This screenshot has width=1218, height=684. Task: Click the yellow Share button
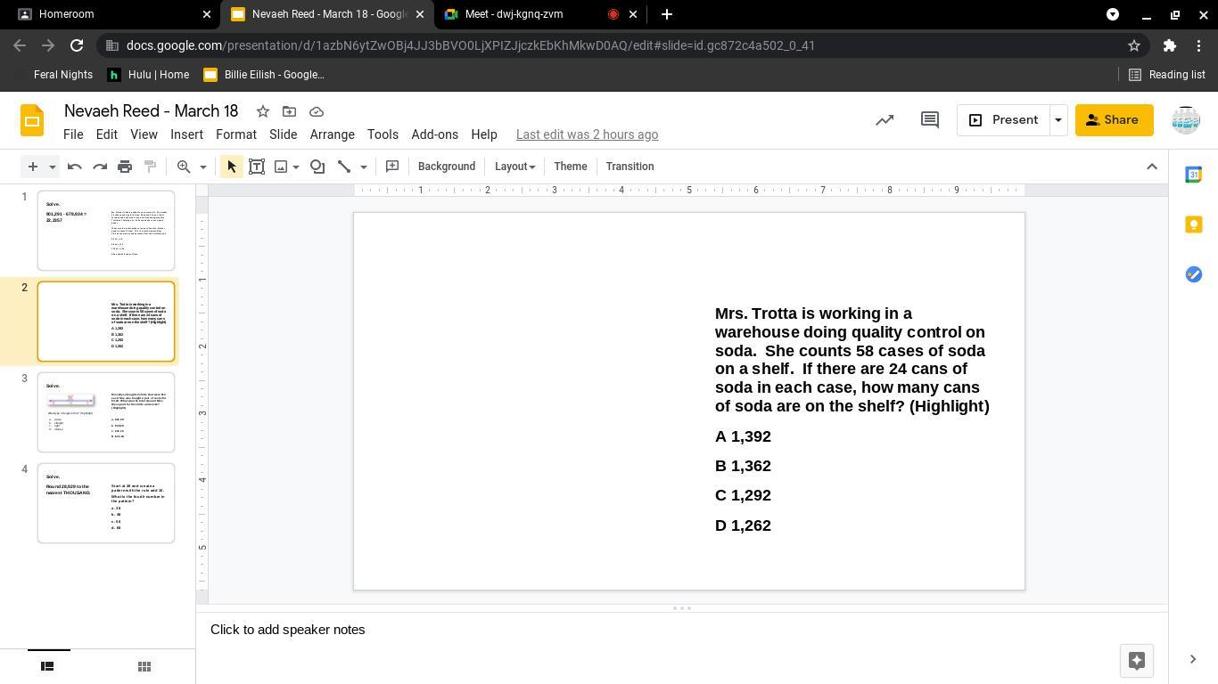(1114, 120)
